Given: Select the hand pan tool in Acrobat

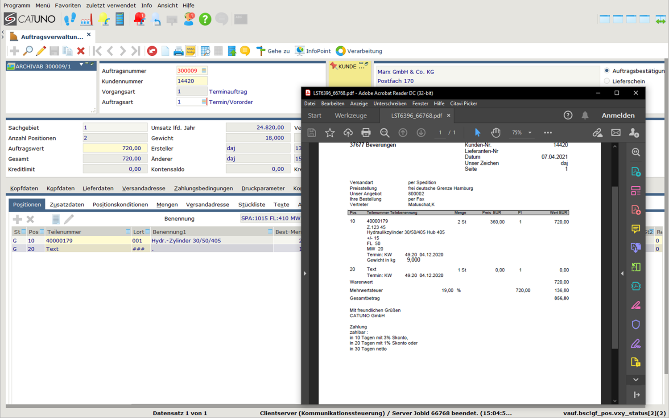Looking at the screenshot, I should [x=496, y=133].
